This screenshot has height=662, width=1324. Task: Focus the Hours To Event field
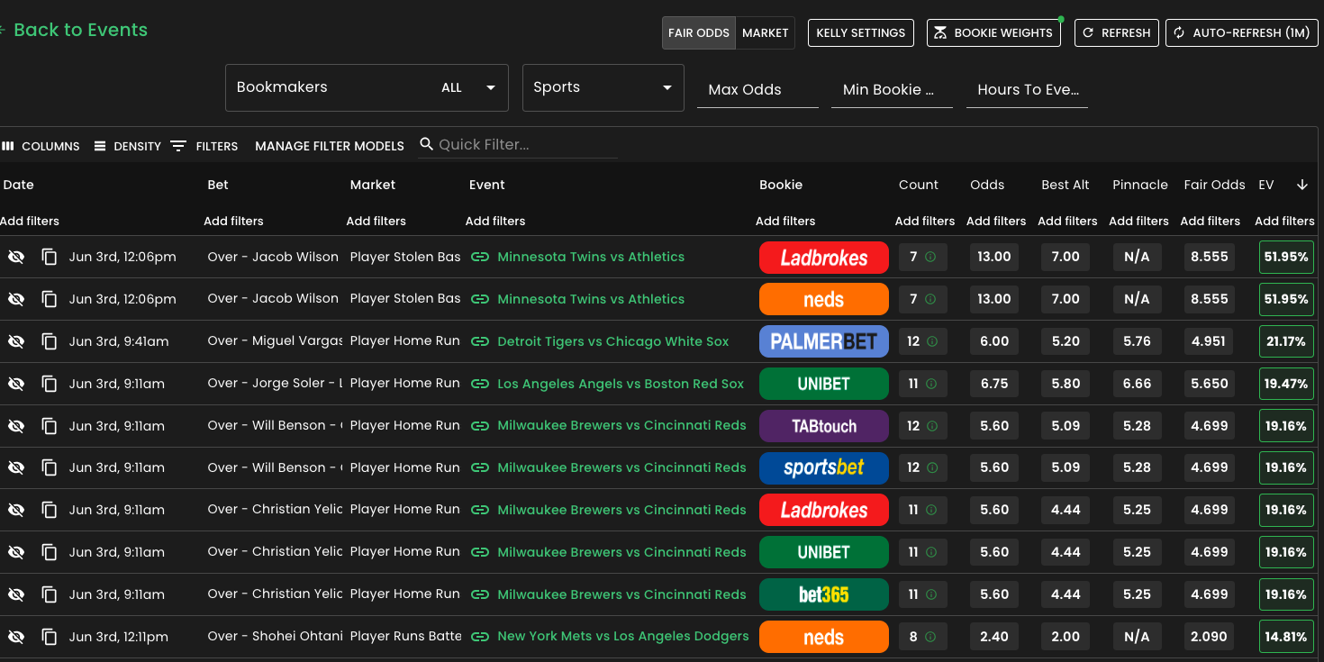pos(1027,89)
